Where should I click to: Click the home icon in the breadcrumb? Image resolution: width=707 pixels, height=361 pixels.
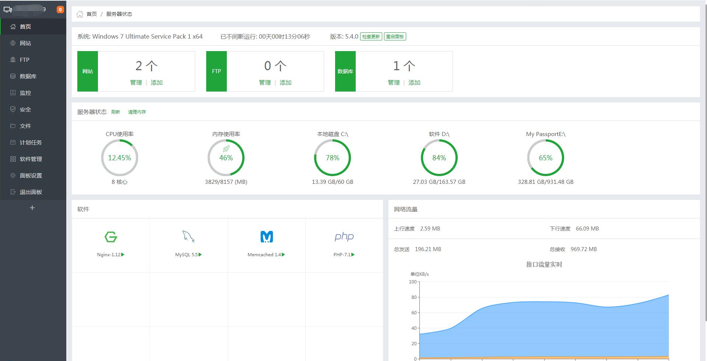coord(80,14)
